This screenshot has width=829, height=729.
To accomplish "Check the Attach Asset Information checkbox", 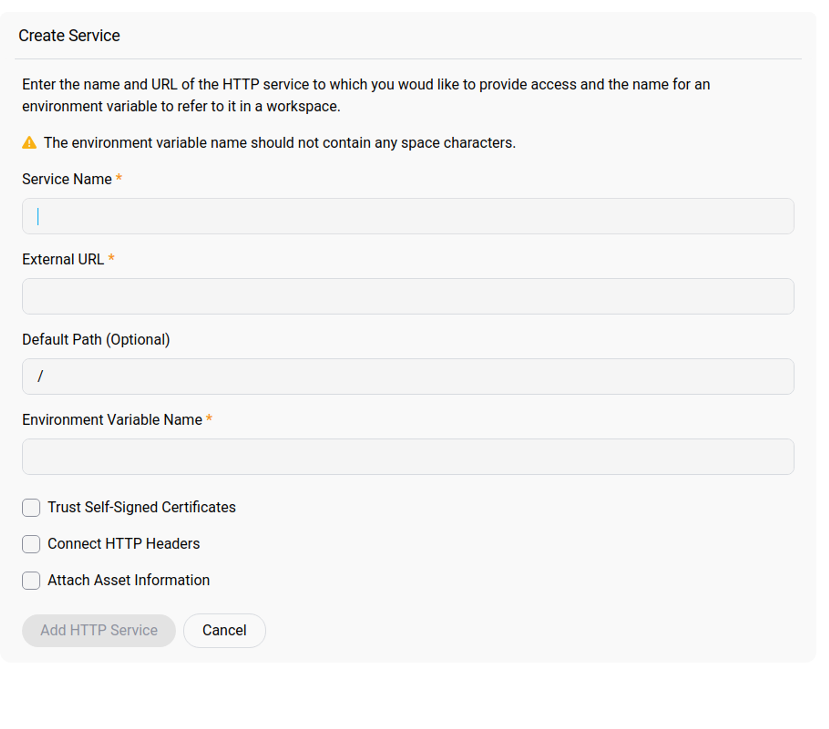I will (x=31, y=580).
